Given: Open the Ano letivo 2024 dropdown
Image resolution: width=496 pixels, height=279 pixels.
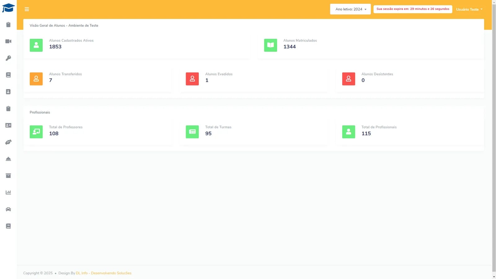Looking at the screenshot, I should [x=350, y=9].
